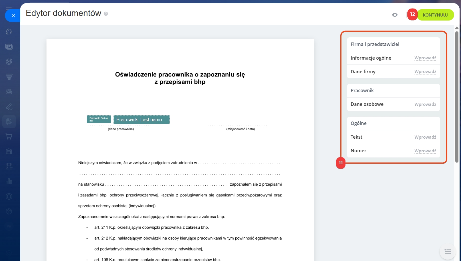
Task: Expand Tekst field via Wprowadź
Action: [425, 137]
